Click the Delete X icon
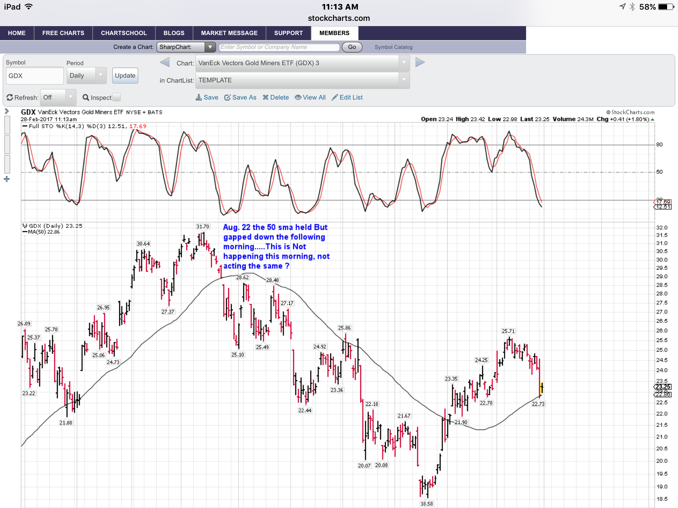This screenshot has height=508, width=678. coord(265,98)
